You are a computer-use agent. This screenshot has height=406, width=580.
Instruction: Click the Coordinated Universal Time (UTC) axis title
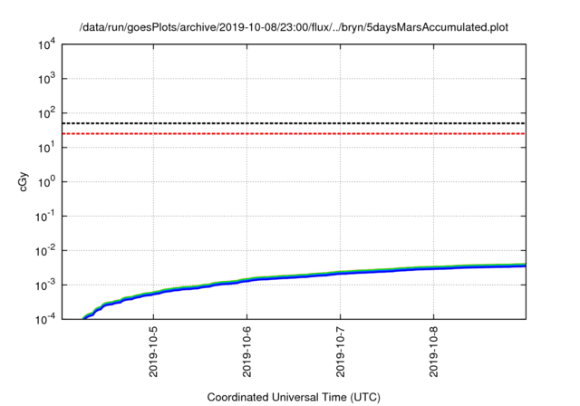click(x=294, y=397)
